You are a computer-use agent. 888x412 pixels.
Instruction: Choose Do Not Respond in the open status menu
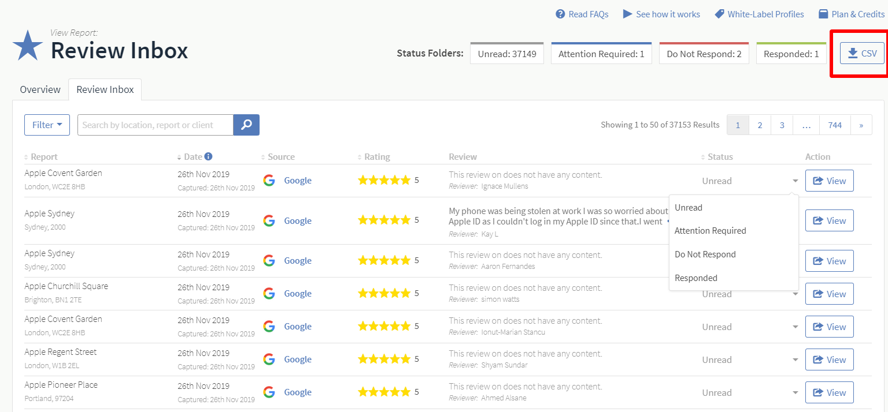click(x=734, y=254)
